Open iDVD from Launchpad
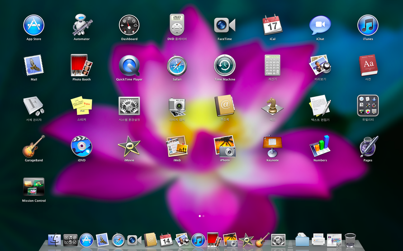This screenshot has height=251, width=403. (81, 146)
